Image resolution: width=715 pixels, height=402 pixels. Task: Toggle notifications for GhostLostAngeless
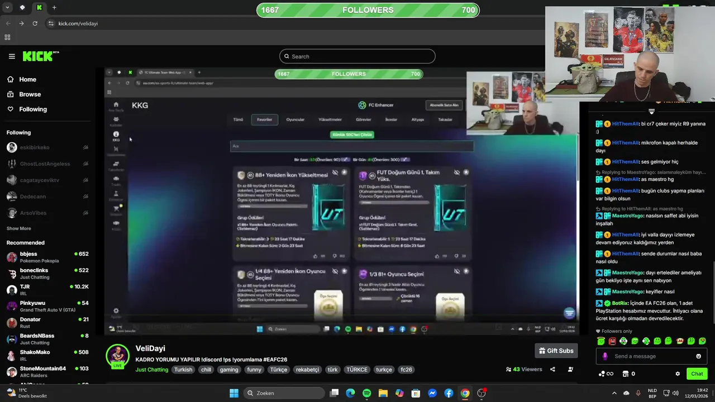click(85, 164)
